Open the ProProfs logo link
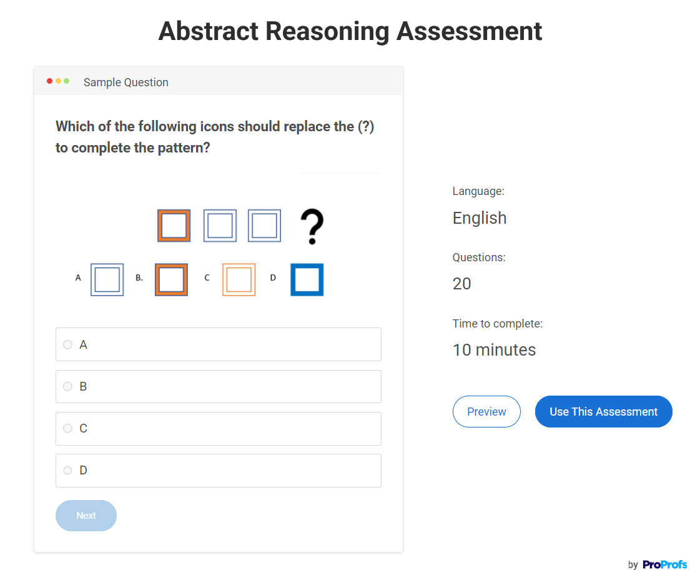The height and width of the screenshot is (580, 700). tap(664, 564)
